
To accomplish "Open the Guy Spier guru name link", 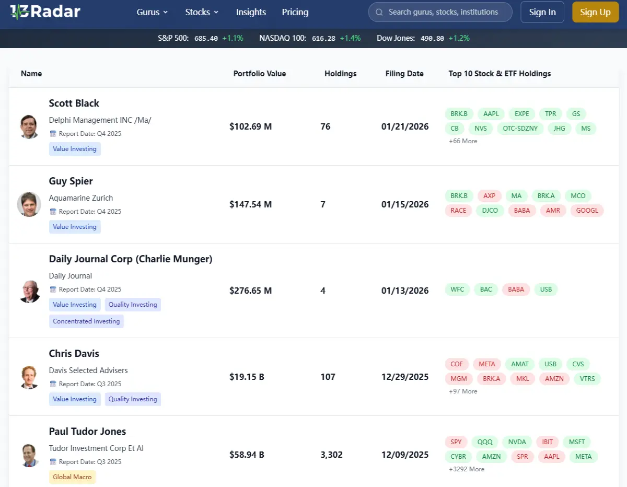I will pos(71,181).
